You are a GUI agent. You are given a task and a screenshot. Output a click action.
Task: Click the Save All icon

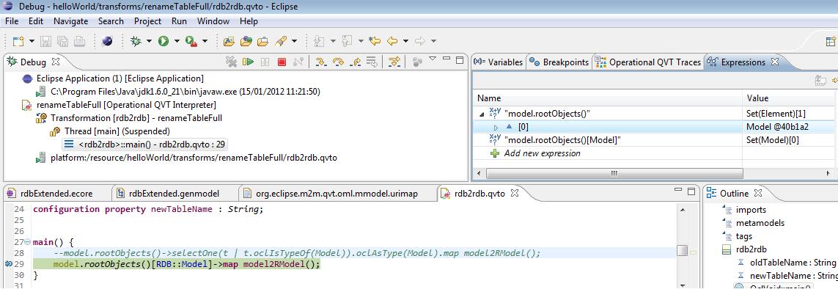pos(62,41)
